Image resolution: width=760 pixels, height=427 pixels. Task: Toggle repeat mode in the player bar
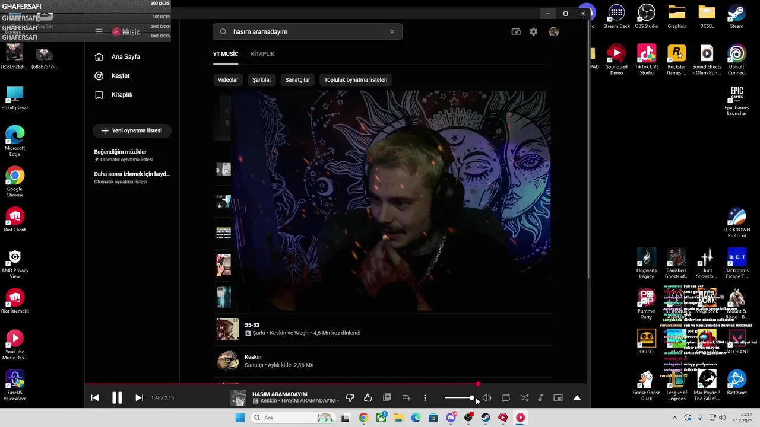click(x=506, y=398)
